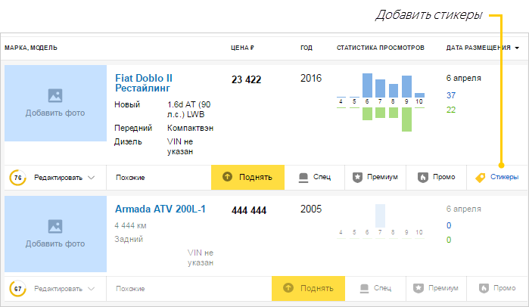This screenshot has width=529, height=307.
Task: Click the Спец icon in Fiat row
Action: tap(303, 178)
